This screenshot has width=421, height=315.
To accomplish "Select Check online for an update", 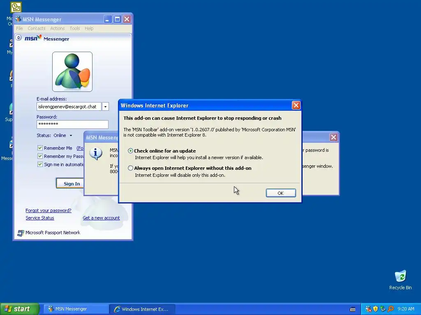I will 130,151.
